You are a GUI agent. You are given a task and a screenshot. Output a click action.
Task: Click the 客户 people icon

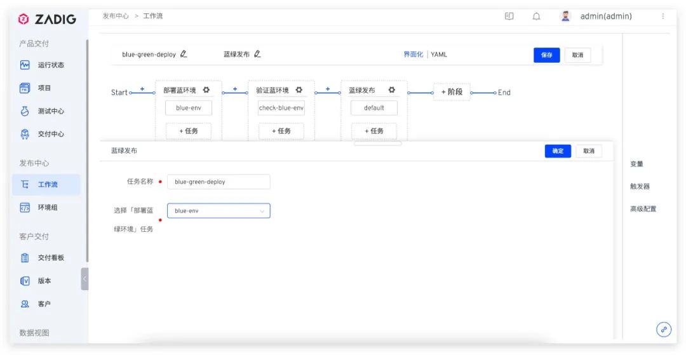pos(25,304)
